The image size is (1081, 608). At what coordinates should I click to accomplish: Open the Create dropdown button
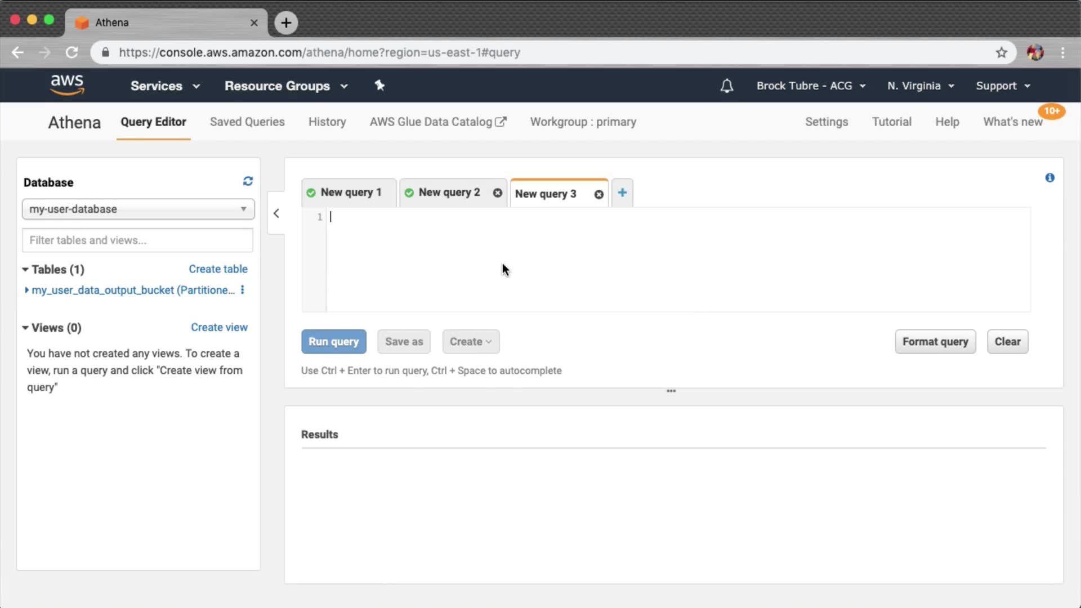(471, 342)
